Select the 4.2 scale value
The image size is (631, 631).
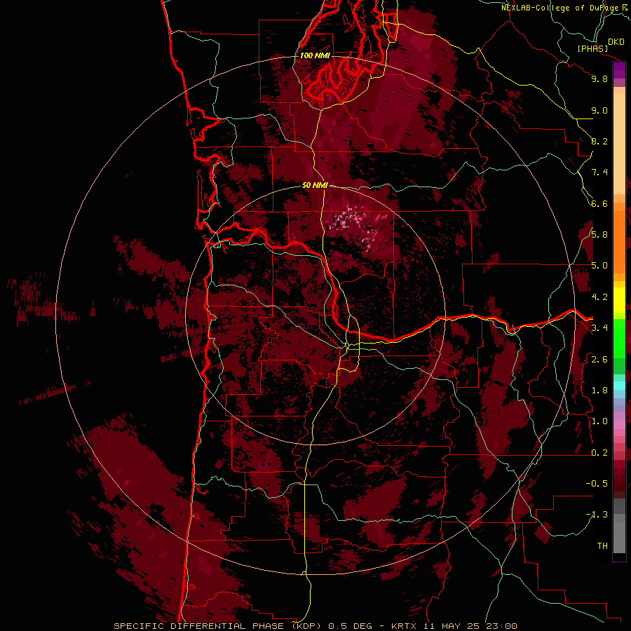point(599,297)
